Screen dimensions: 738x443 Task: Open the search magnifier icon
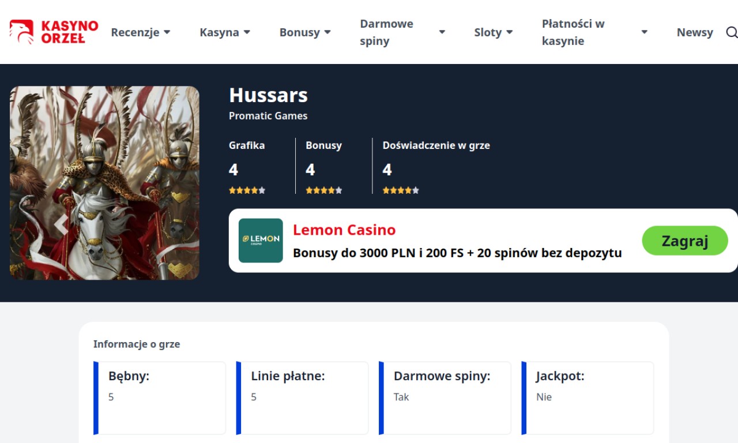731,32
